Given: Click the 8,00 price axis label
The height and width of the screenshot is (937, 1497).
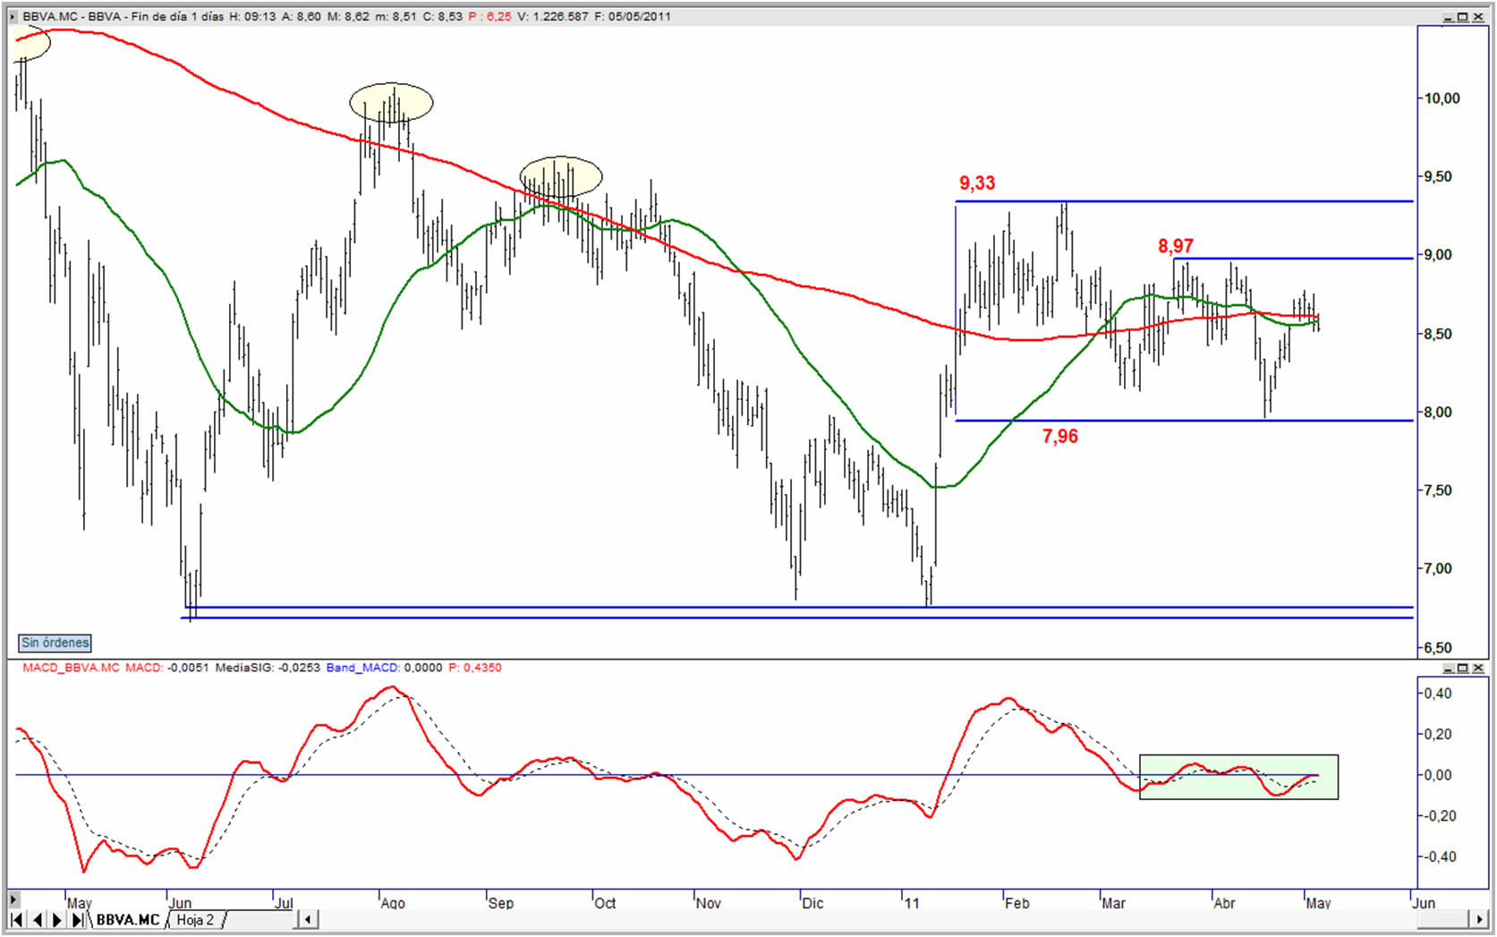Looking at the screenshot, I should (x=1438, y=413).
